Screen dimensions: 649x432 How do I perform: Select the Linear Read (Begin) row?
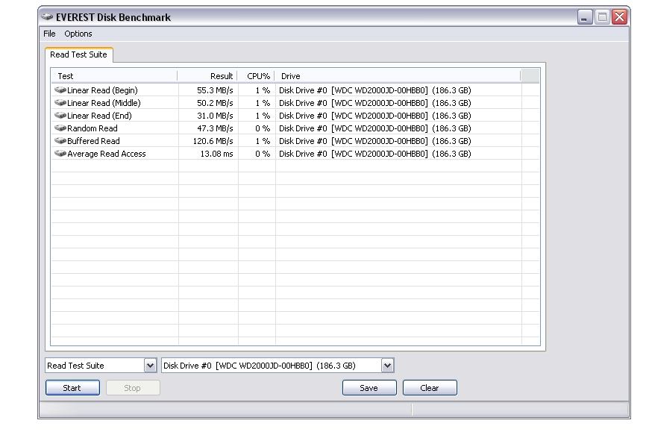[295, 90]
